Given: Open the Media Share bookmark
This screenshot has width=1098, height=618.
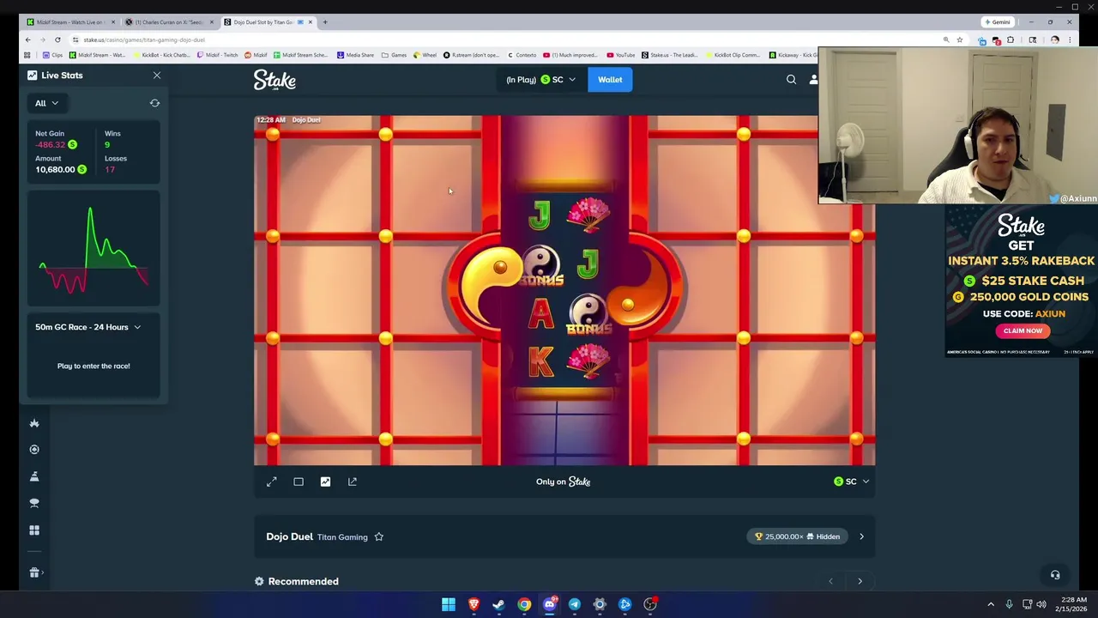Looking at the screenshot, I should coord(355,55).
